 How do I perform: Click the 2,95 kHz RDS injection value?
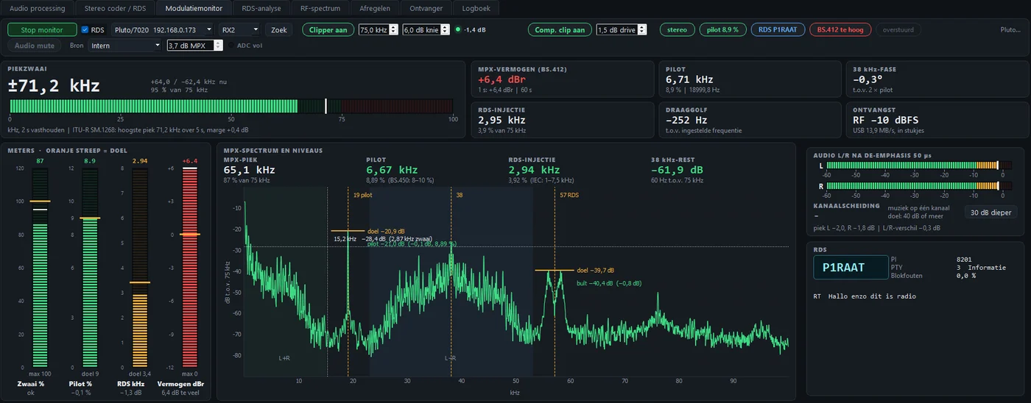(502, 120)
